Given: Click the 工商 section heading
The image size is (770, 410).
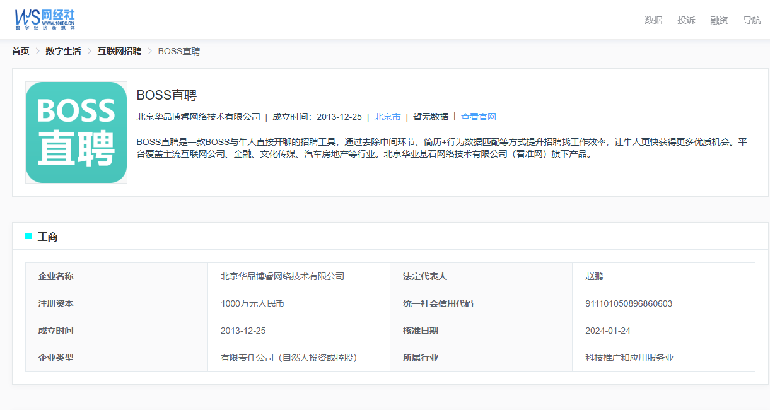Looking at the screenshot, I should [x=48, y=237].
